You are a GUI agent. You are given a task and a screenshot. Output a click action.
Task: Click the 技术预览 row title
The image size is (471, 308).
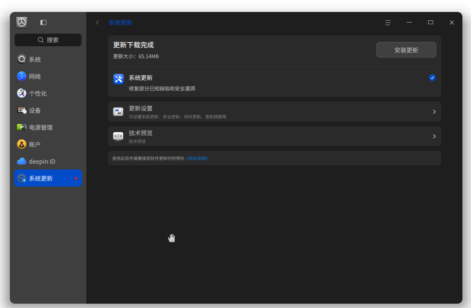[x=141, y=133]
